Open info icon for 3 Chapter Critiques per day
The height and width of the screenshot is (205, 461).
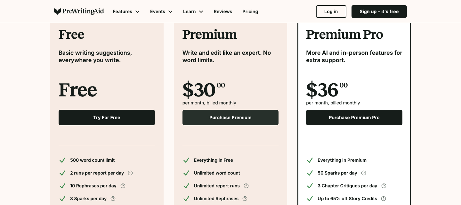click(x=384, y=186)
